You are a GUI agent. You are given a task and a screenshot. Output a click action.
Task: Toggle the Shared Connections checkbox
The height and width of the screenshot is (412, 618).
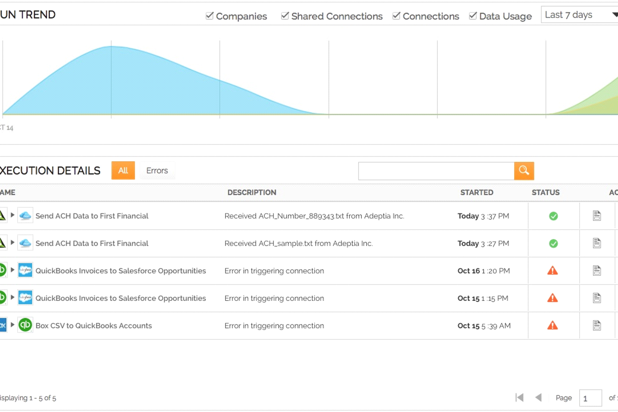[285, 16]
